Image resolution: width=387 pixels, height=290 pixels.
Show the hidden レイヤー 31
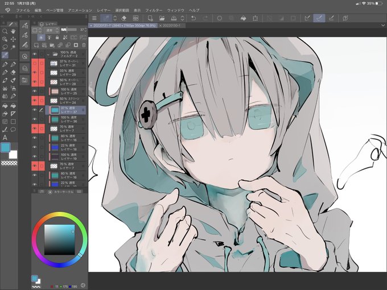(x=35, y=63)
